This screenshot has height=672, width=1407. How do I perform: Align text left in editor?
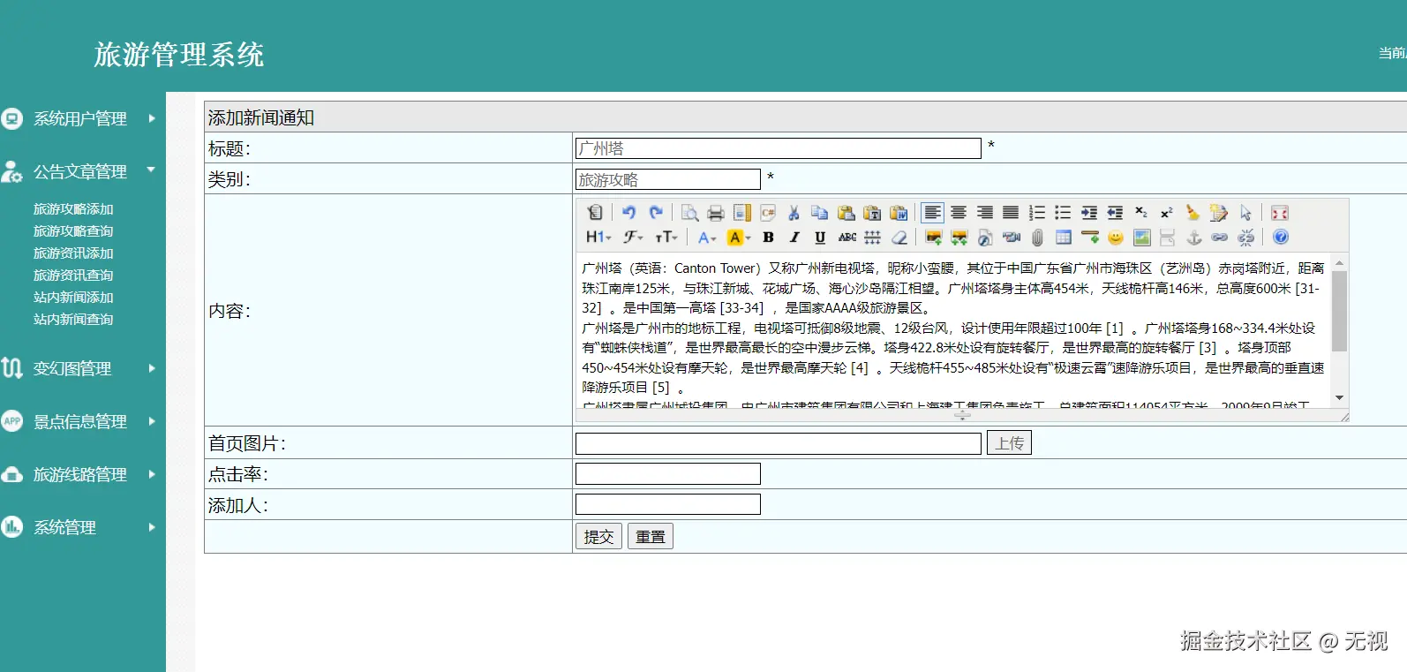click(932, 212)
